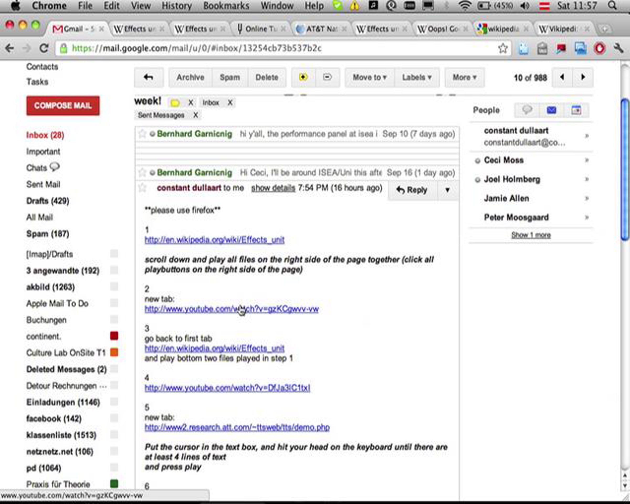630x504 pixels.
Task: Open the Sent Mail folder
Action: 43,184
